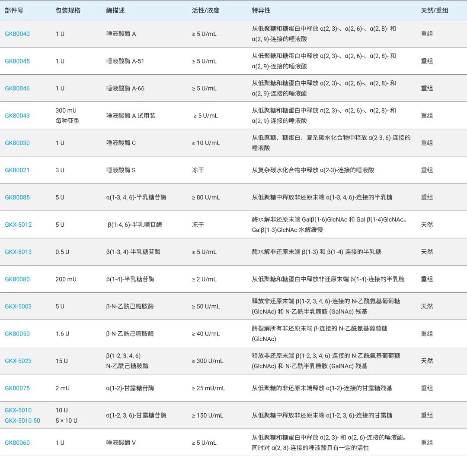
Task: Select the 唾液酸酶 A-66 description cell
Action: tap(125, 89)
